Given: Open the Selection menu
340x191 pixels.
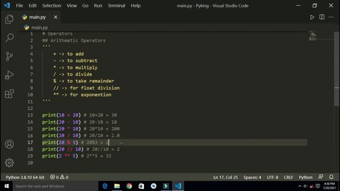Looking at the screenshot, I should [x=52, y=6].
